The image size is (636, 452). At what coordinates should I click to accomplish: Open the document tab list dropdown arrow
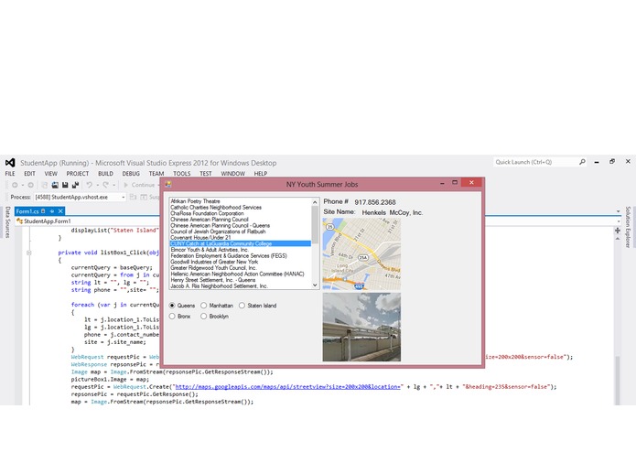(618, 211)
